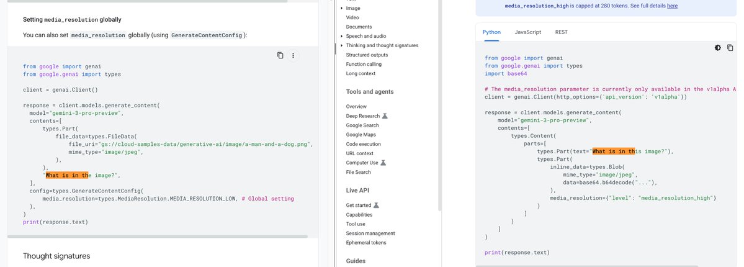Copy the global media_resolution code sample
This screenshot has height=267, width=744.
(x=280, y=55)
